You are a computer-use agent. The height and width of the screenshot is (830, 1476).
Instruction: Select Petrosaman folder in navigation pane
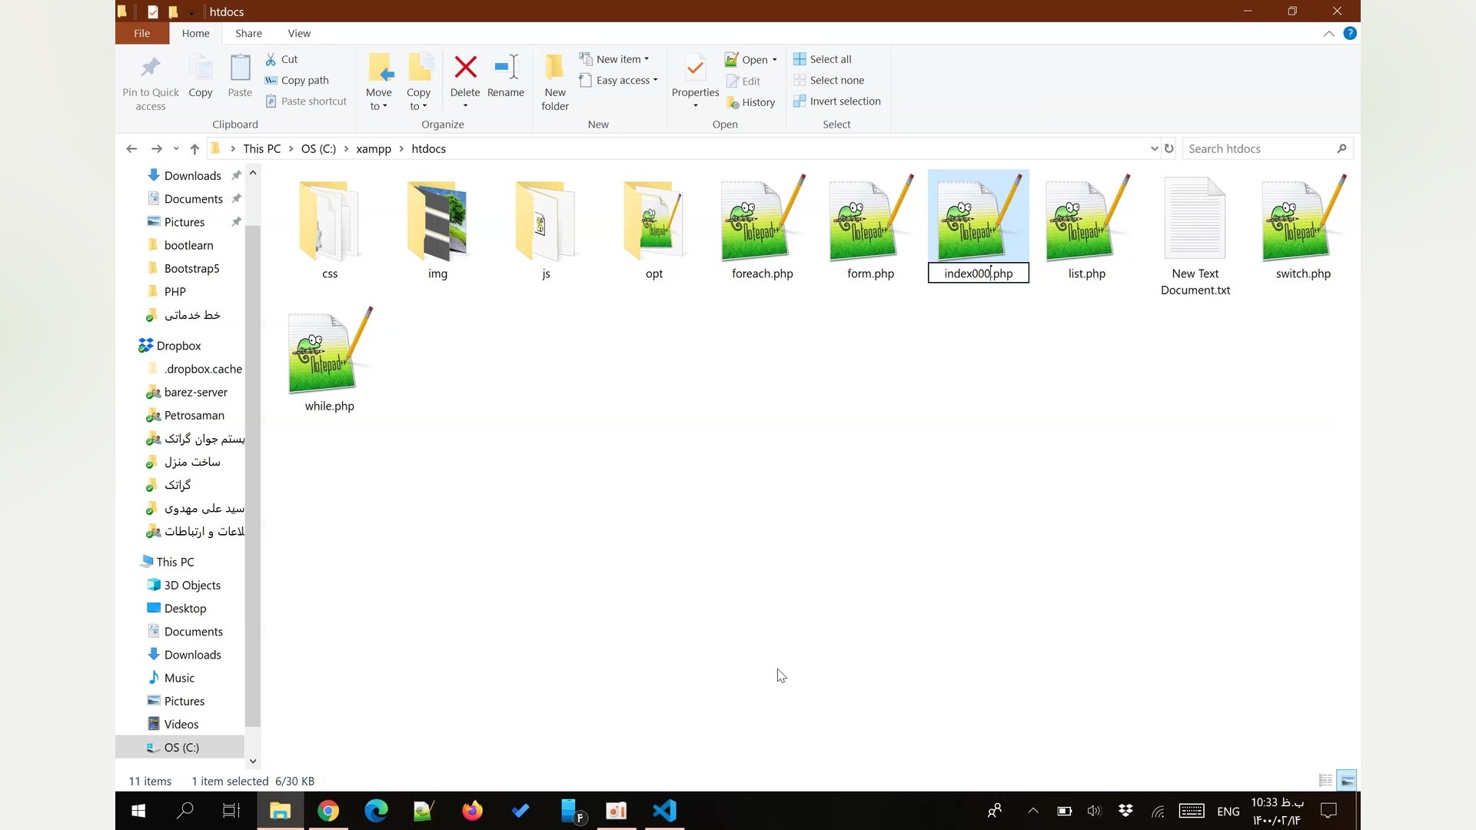pos(194,415)
